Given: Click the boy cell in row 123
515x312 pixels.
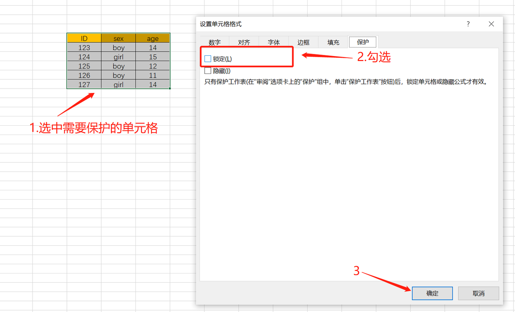Looking at the screenshot, I should (118, 47).
